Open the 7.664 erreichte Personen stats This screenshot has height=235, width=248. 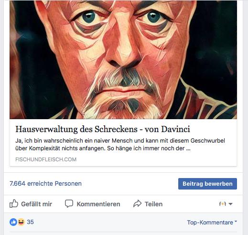pyautogui.click(x=45, y=184)
